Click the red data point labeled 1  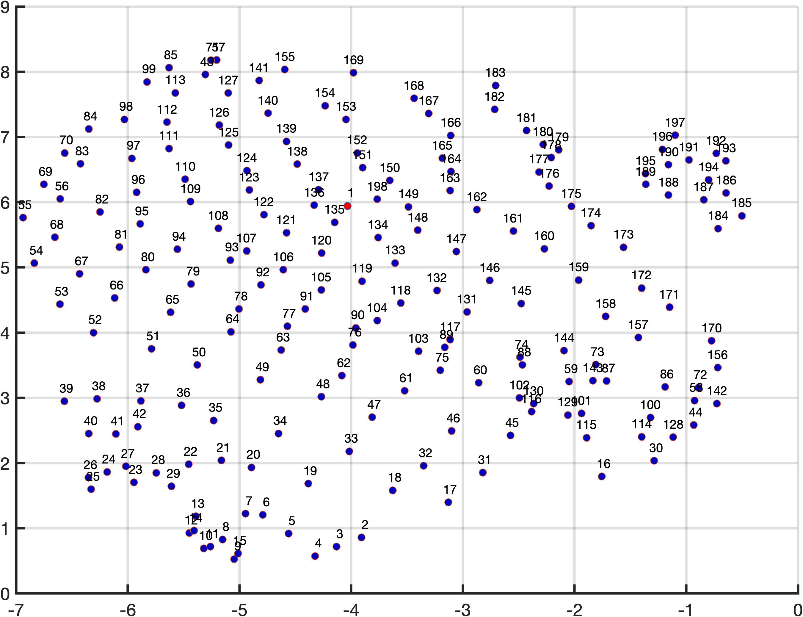coord(347,206)
